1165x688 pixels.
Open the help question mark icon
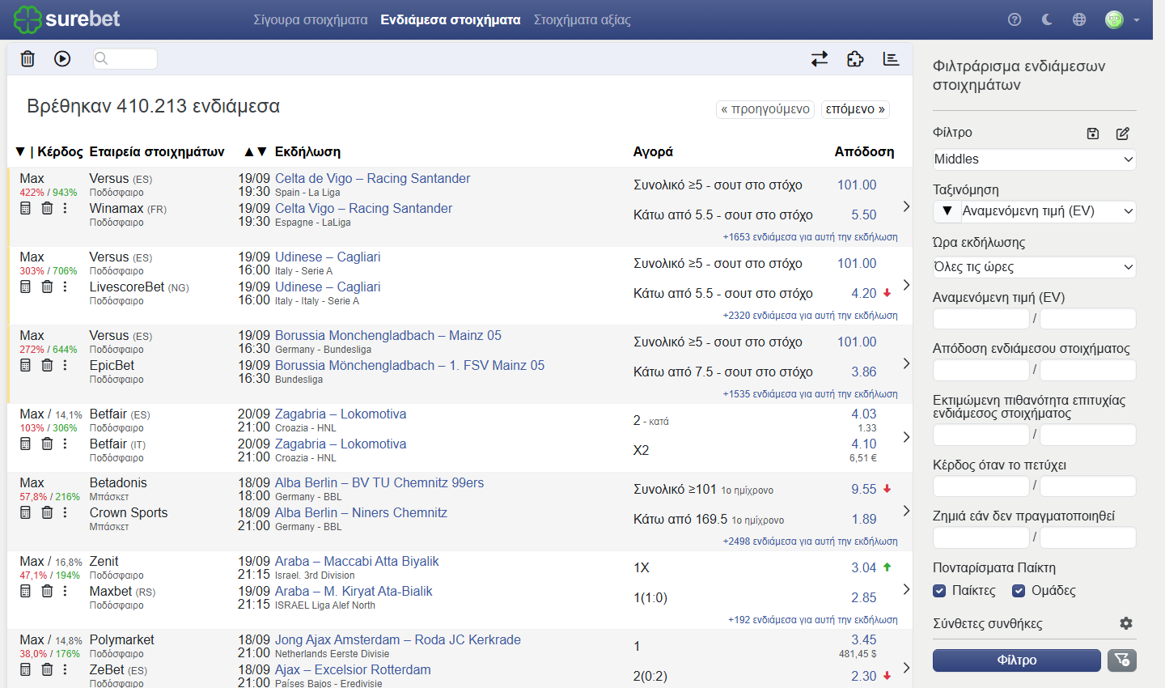[x=1015, y=19]
